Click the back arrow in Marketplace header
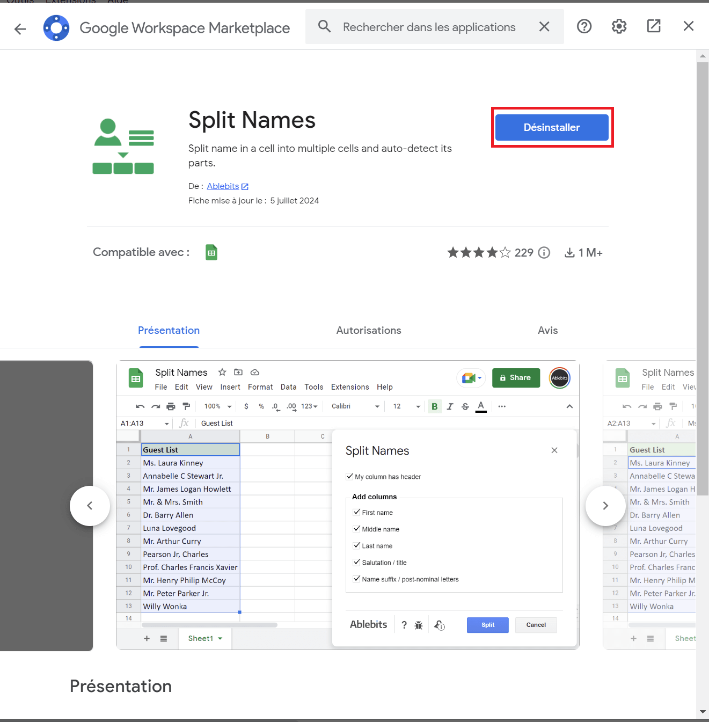 (20, 28)
